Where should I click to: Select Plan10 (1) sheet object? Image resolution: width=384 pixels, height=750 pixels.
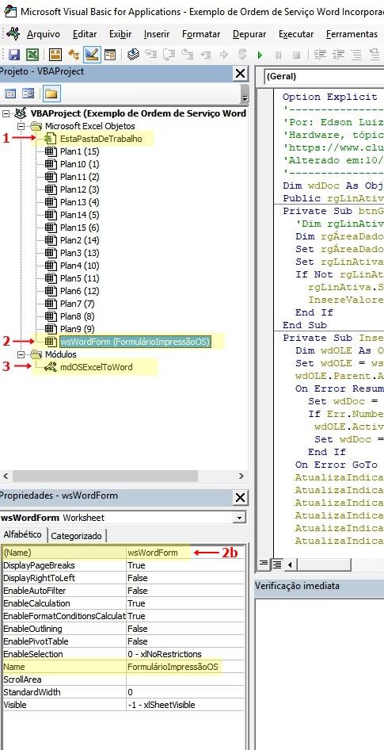coord(79,164)
